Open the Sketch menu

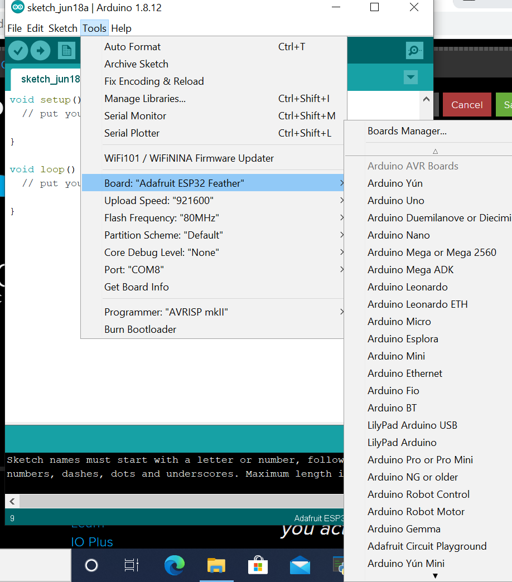[62, 28]
